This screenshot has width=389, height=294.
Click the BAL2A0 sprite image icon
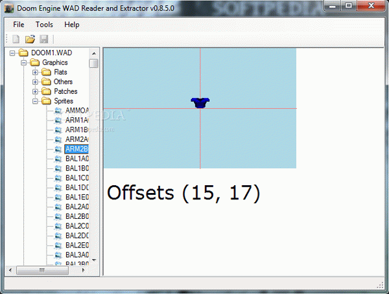tap(58, 207)
